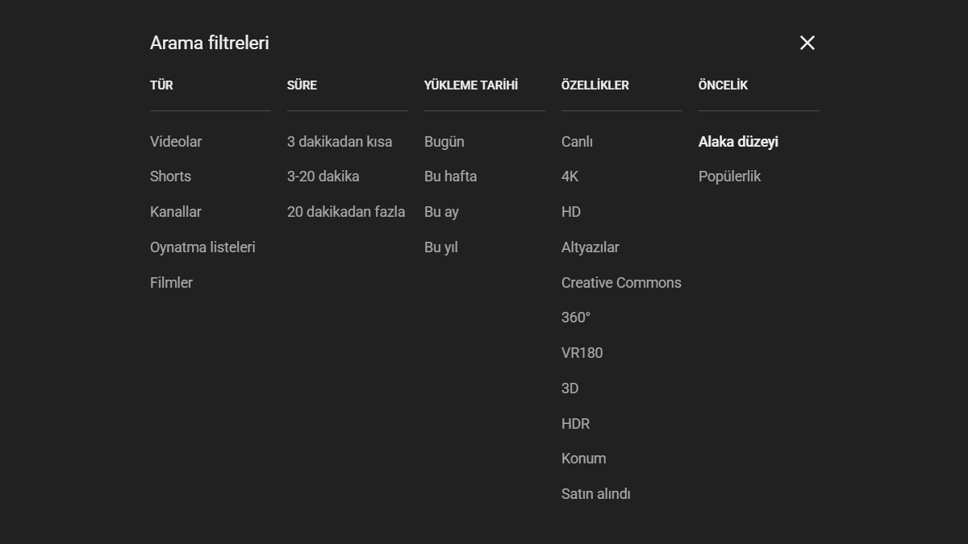Image resolution: width=968 pixels, height=544 pixels.
Task: Filter uploads by Bu yıl
Action: point(440,247)
